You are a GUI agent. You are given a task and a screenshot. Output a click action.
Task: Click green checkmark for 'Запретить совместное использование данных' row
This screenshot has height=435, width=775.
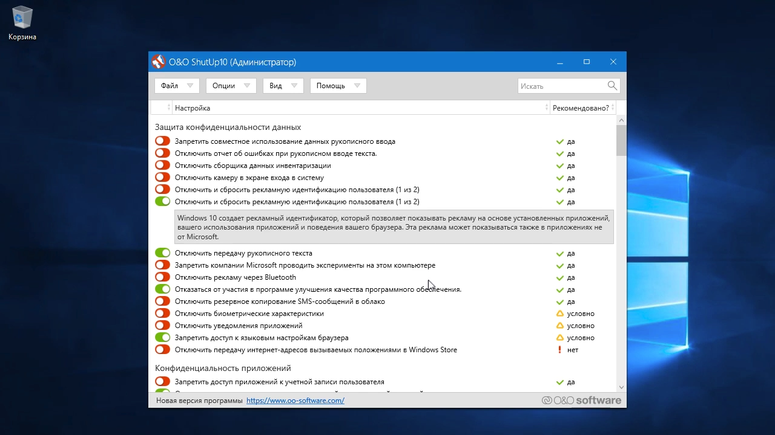click(x=560, y=141)
